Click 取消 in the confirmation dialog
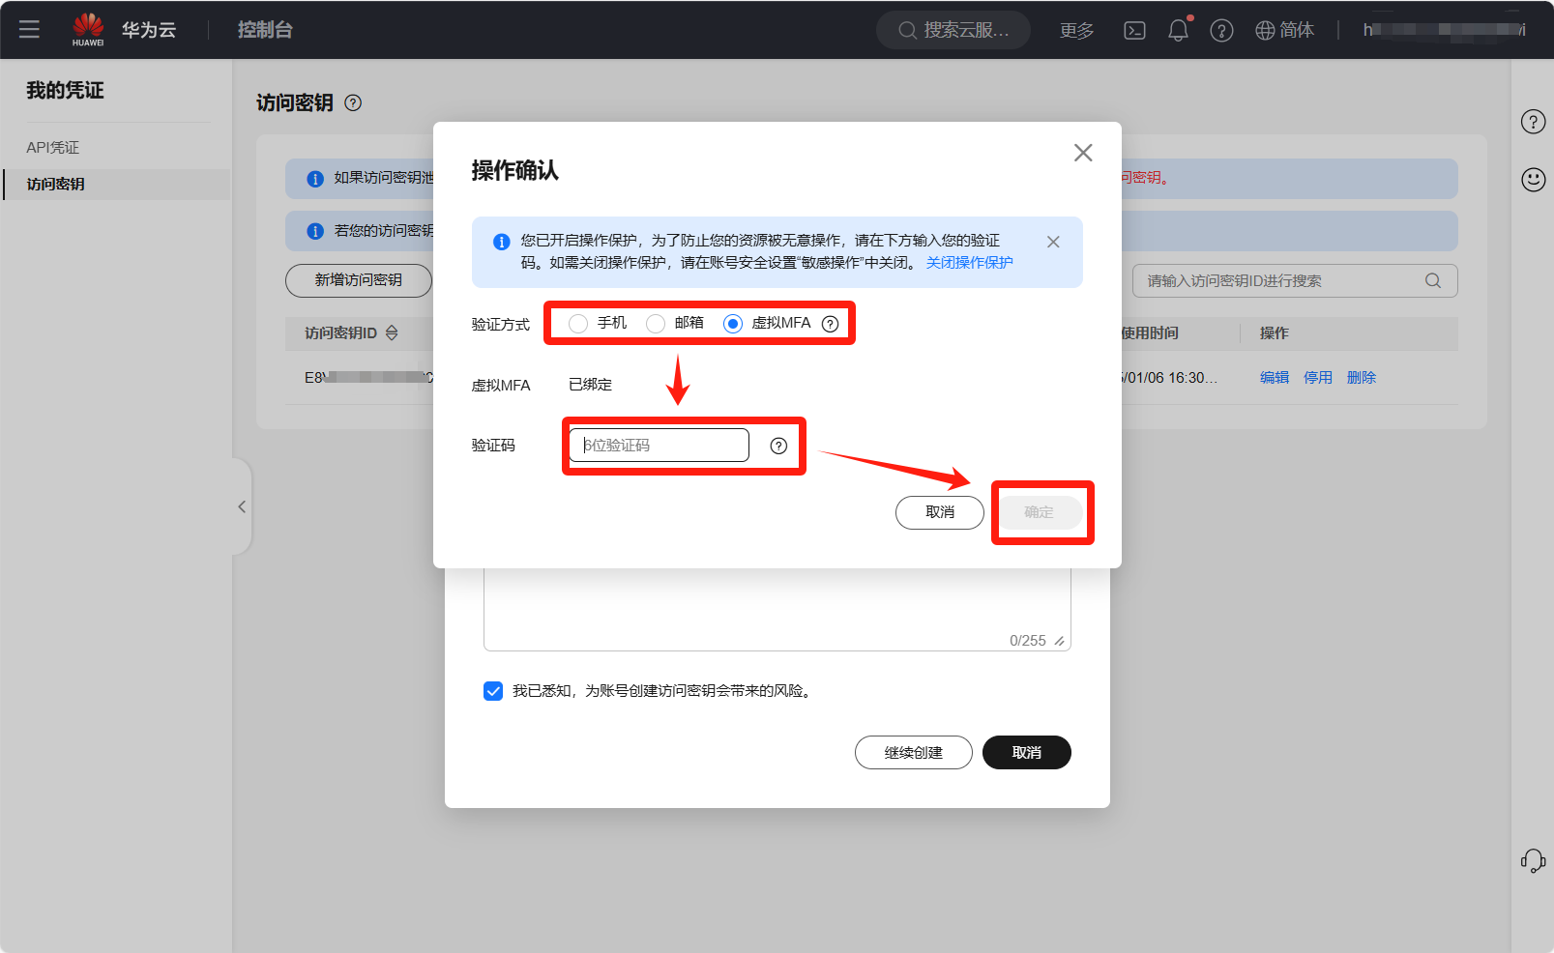Screen dimensions: 1554x953 [939, 512]
